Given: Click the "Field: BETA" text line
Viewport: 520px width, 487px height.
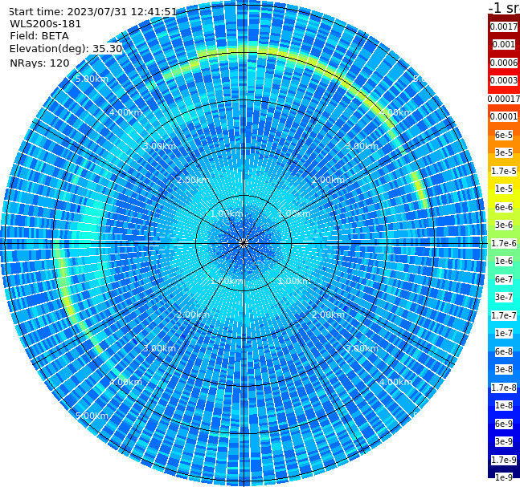Looking at the screenshot, I should [39, 36].
